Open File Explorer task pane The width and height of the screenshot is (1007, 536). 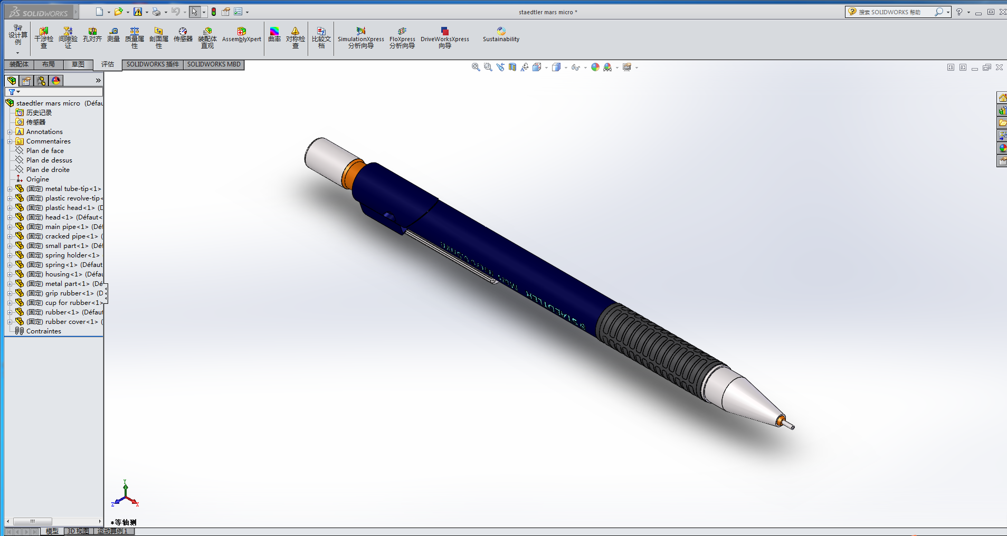pyautogui.click(x=1002, y=123)
